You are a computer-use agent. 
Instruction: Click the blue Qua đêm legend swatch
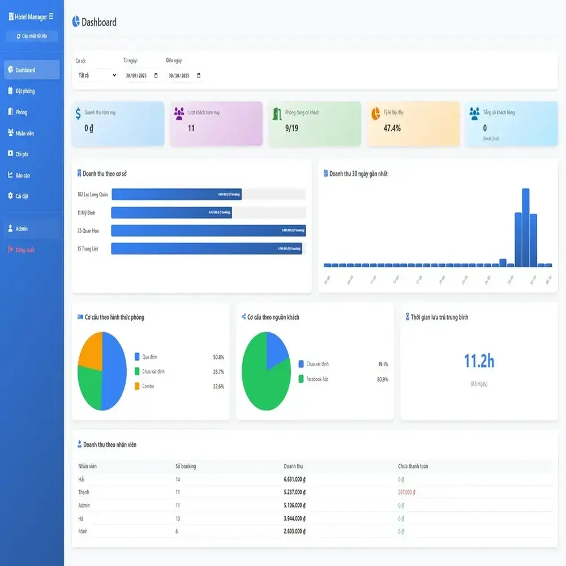coord(137,357)
